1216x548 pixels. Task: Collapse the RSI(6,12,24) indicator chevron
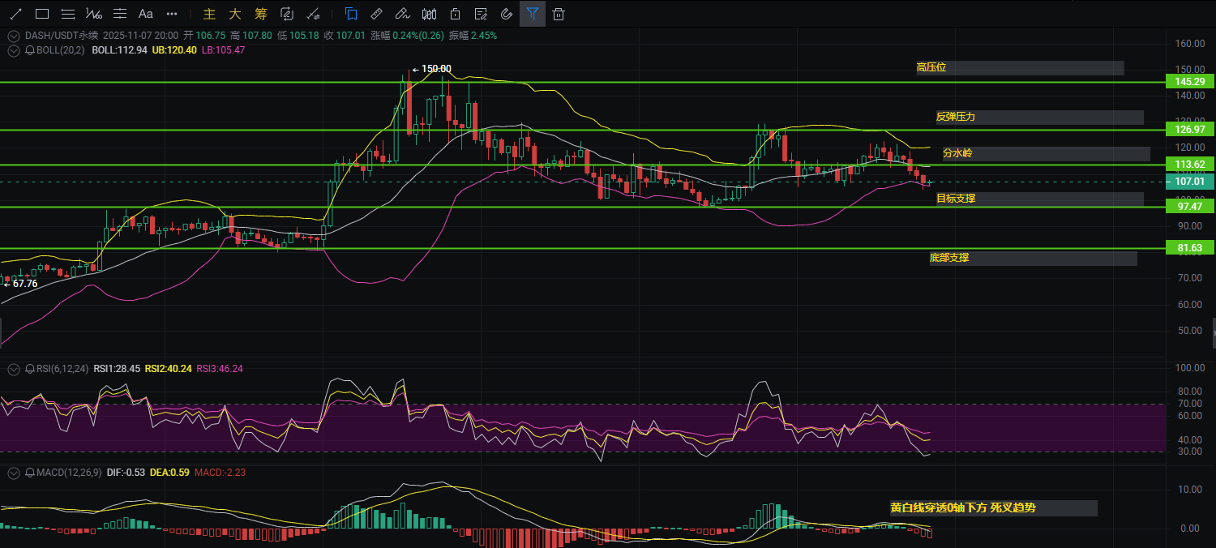14,369
